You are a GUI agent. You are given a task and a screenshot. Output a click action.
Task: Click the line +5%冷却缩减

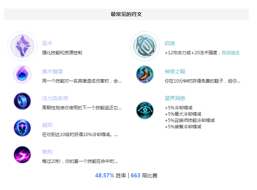click(x=179, y=108)
